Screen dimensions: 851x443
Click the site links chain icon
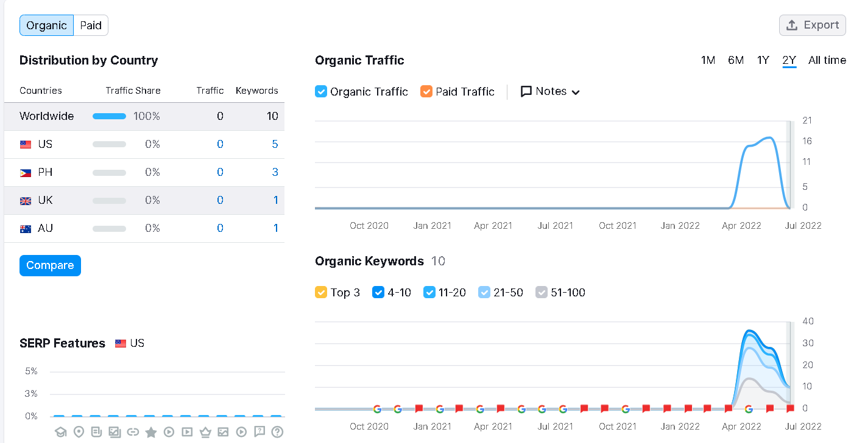click(133, 432)
